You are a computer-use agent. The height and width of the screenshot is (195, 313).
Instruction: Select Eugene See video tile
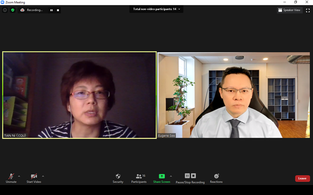tap(234, 95)
